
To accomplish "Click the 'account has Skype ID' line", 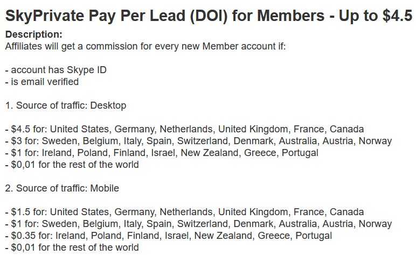I will click(x=56, y=70).
